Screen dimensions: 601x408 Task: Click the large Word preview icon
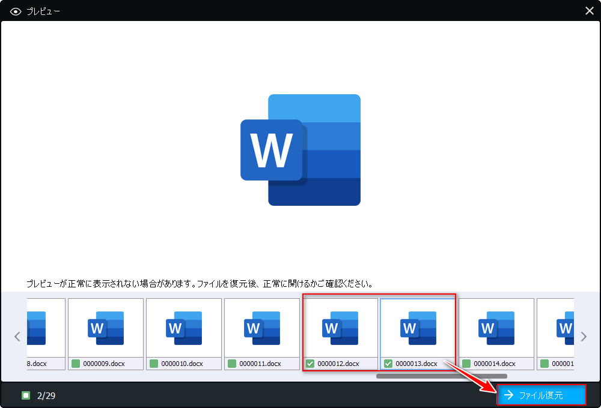pos(300,150)
